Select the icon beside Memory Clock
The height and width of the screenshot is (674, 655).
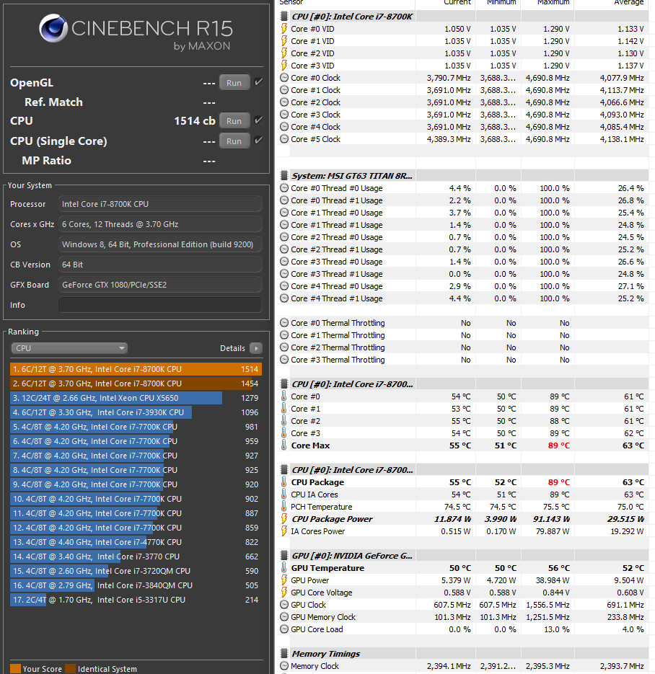283,666
